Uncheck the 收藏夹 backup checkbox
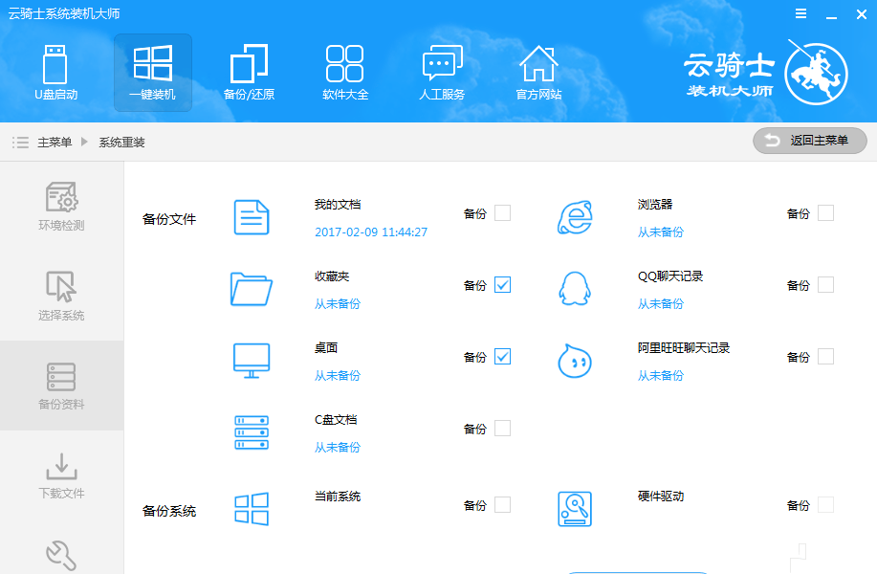877x574 pixels. coord(502,285)
